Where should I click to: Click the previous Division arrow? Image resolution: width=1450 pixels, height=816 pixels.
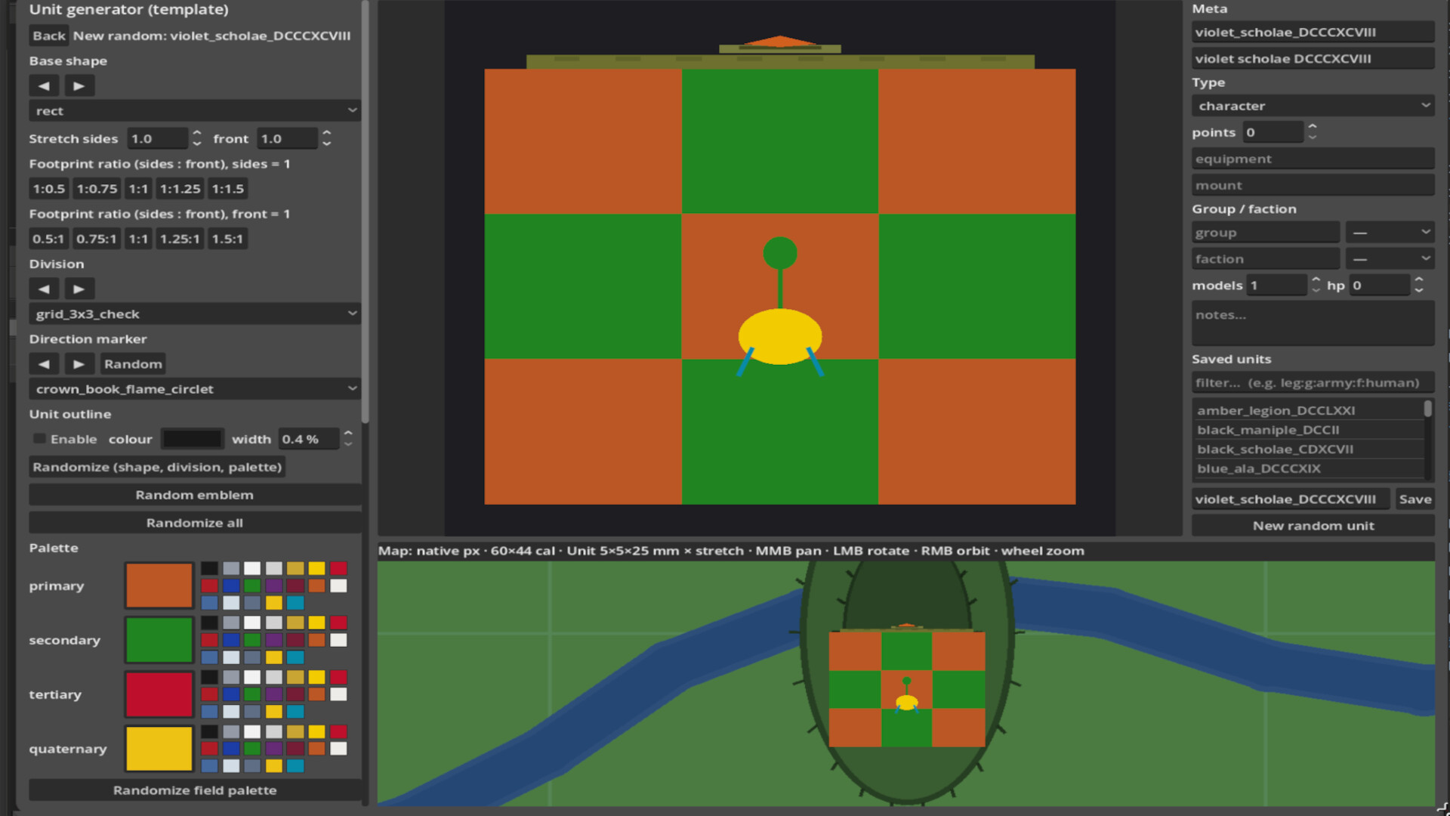(44, 288)
